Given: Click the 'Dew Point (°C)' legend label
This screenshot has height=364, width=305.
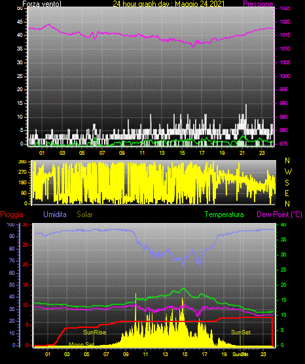Looking at the screenshot, I should click(x=279, y=214).
